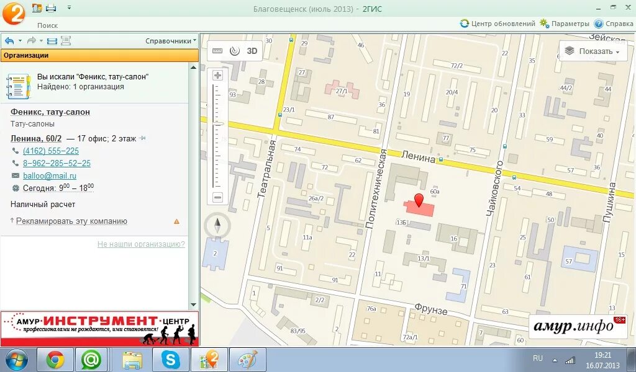This screenshot has height=372, width=636.
Task: Click the compass north-reset control
Action: [x=217, y=226]
